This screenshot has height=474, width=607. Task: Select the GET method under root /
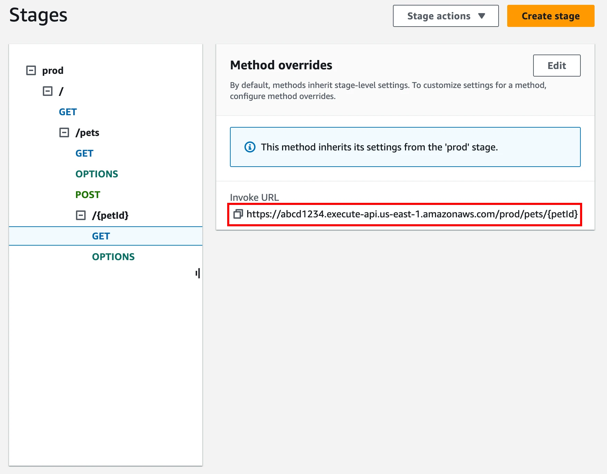[68, 112]
